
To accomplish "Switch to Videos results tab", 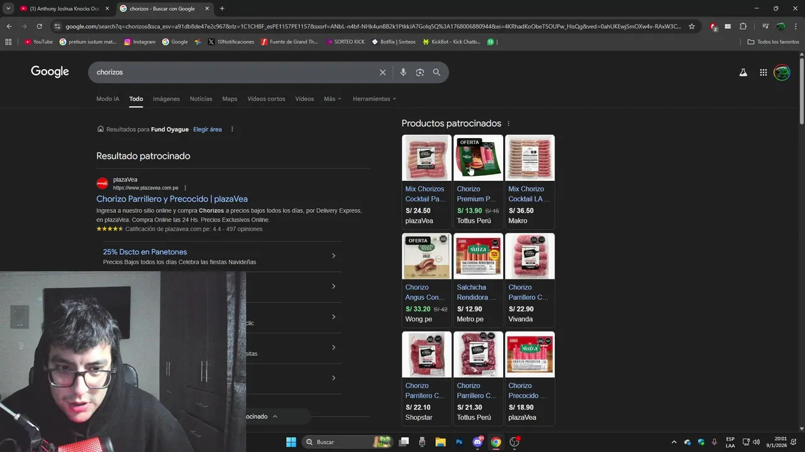I will click(x=304, y=99).
